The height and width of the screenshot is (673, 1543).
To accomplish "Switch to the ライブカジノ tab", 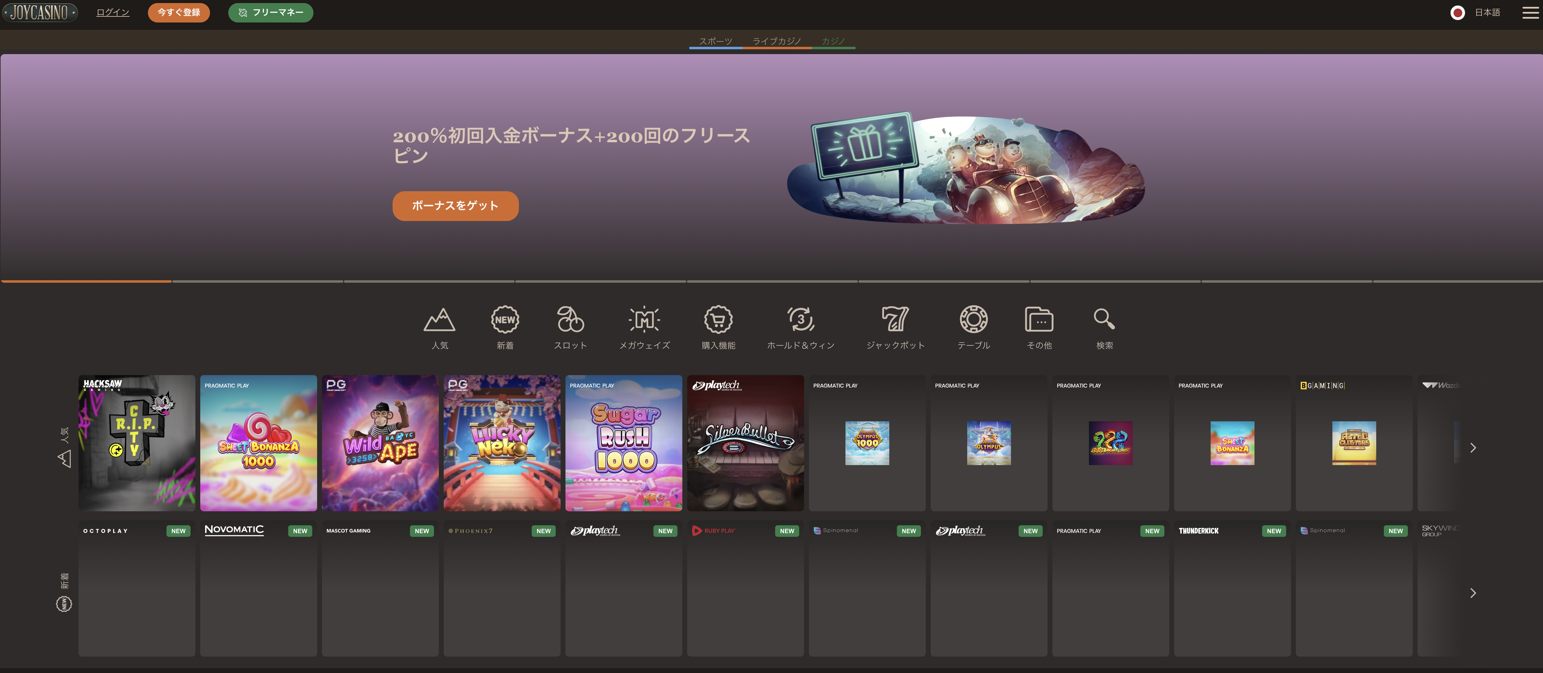I will [x=776, y=41].
